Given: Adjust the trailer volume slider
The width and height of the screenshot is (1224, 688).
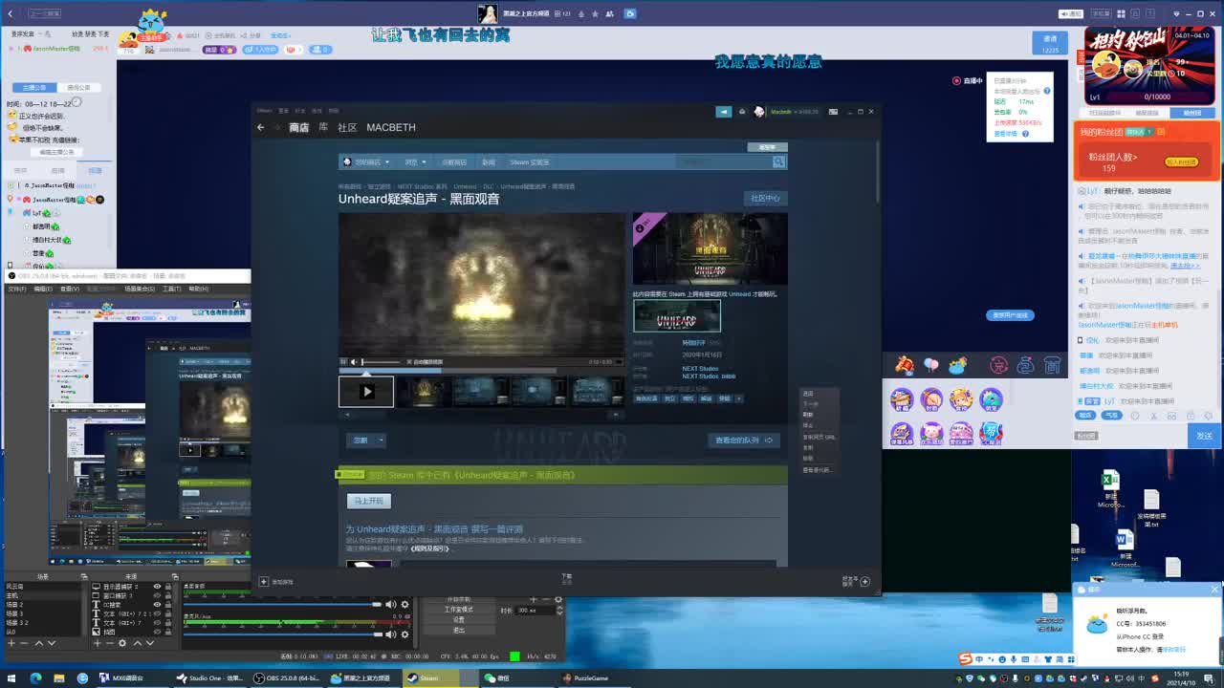Looking at the screenshot, I should click(x=381, y=362).
